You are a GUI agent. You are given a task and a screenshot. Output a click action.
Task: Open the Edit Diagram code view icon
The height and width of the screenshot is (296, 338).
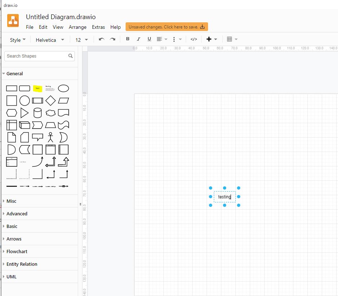click(194, 39)
